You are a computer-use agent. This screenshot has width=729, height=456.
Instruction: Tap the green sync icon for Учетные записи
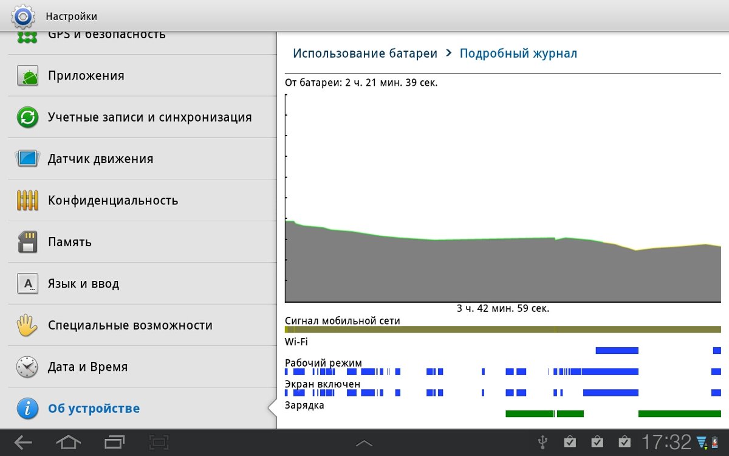[x=27, y=117]
